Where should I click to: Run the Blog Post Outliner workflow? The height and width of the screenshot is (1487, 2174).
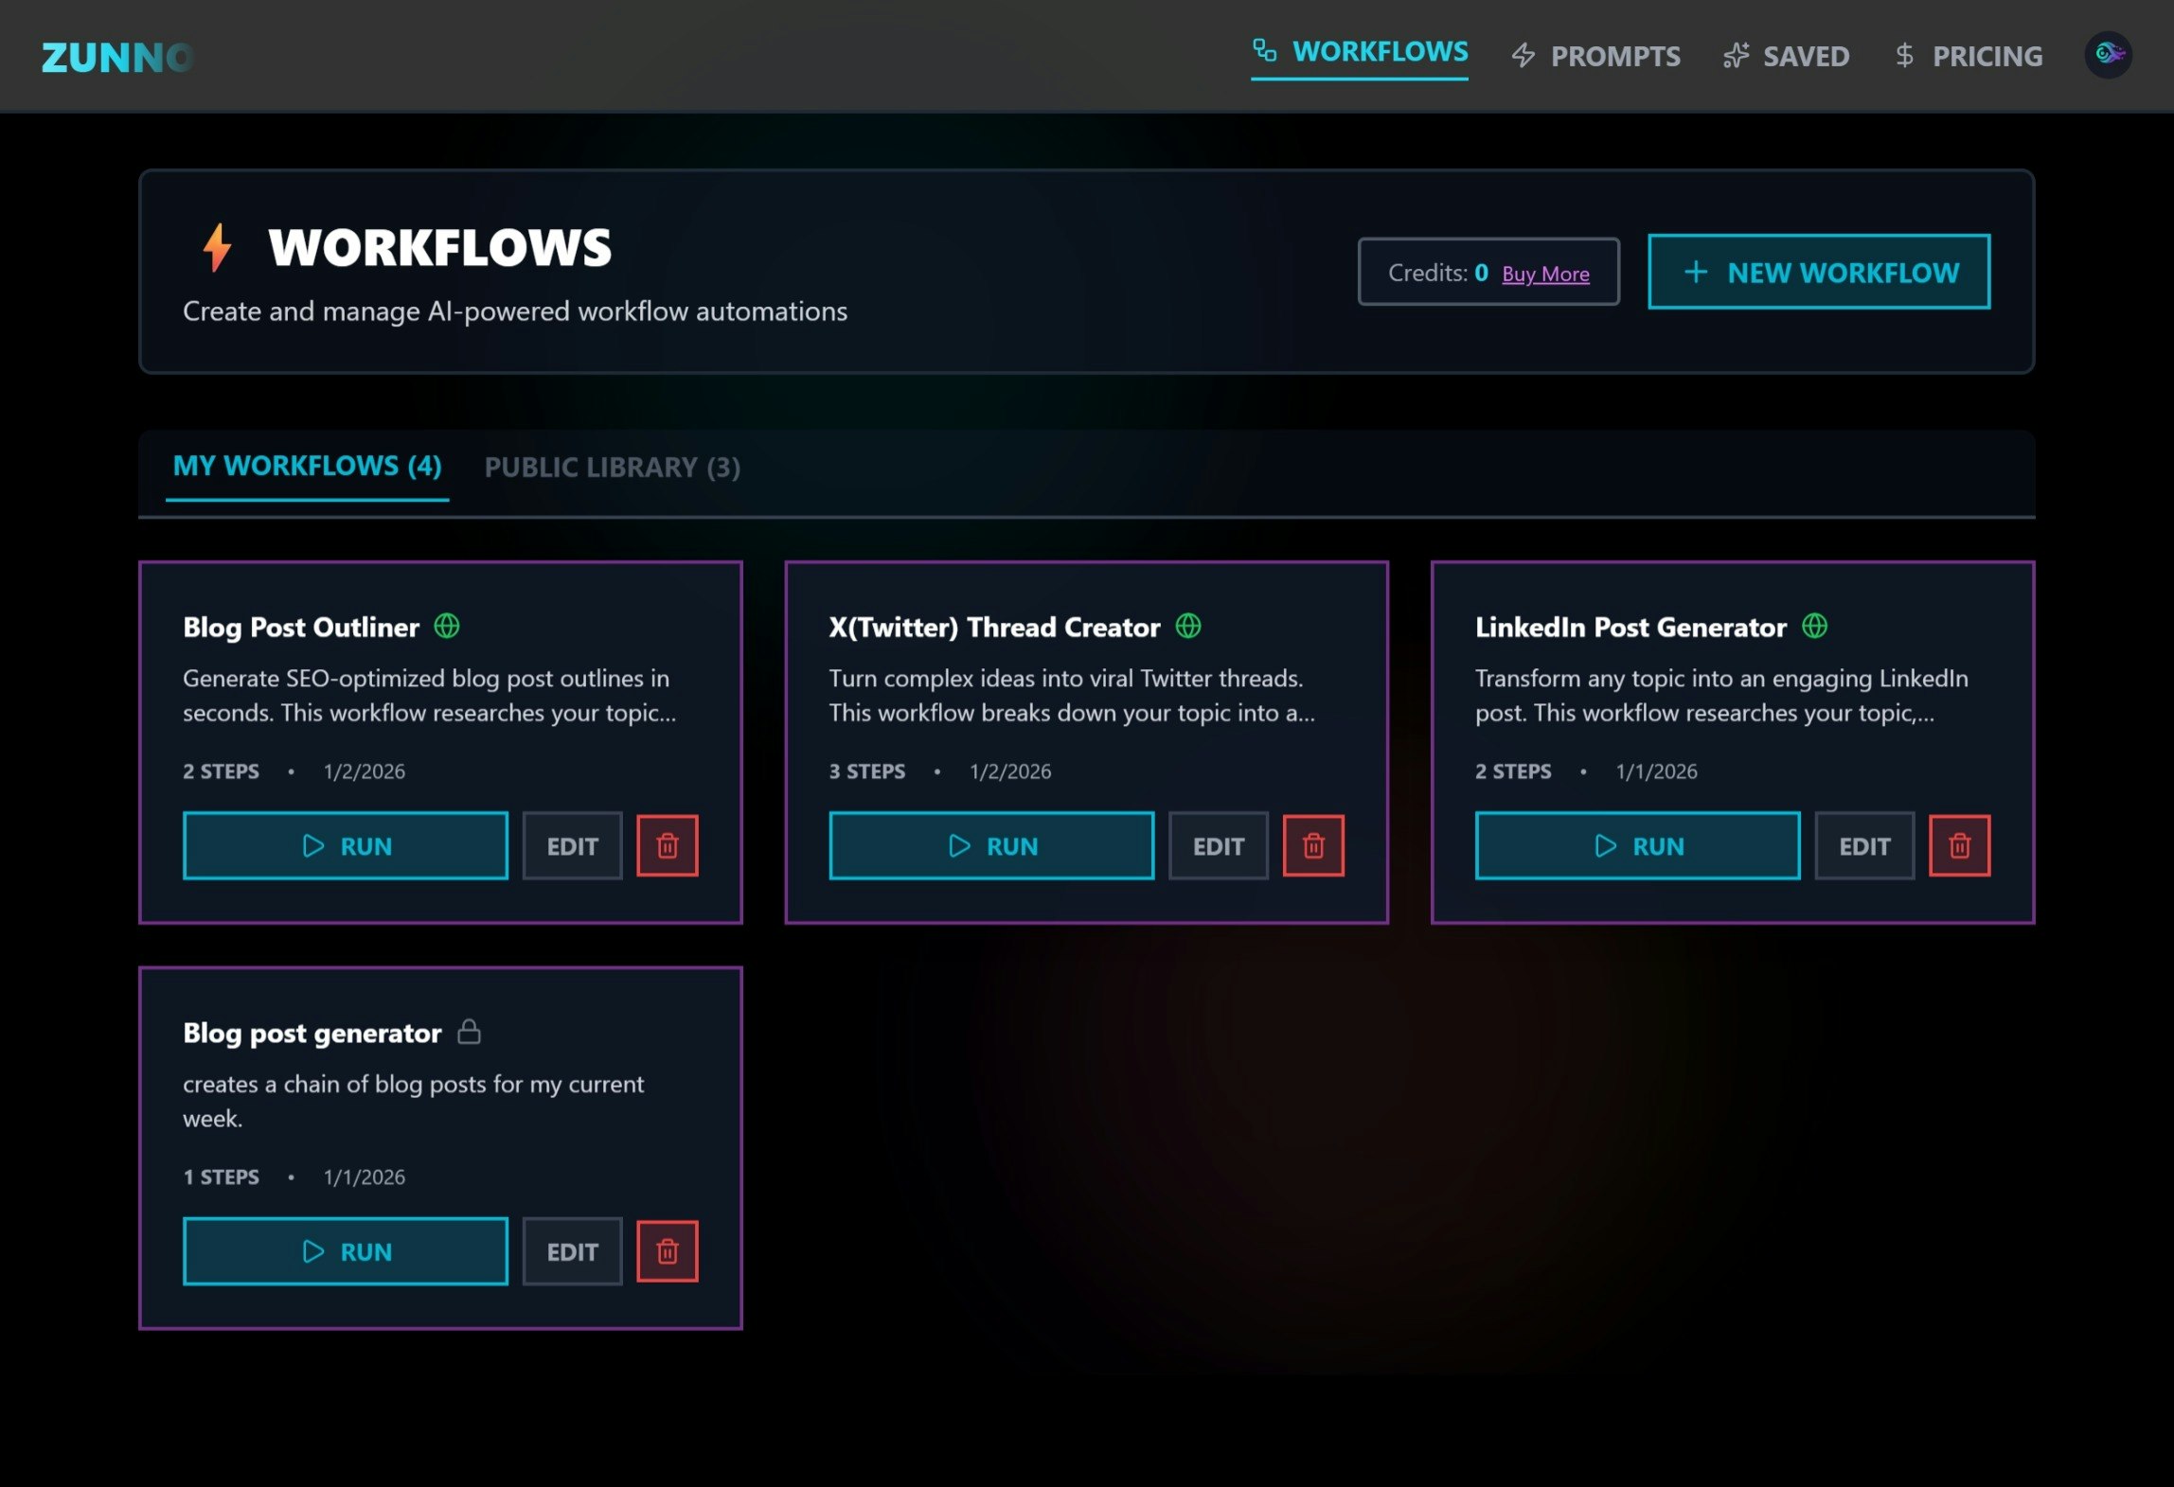tap(346, 845)
